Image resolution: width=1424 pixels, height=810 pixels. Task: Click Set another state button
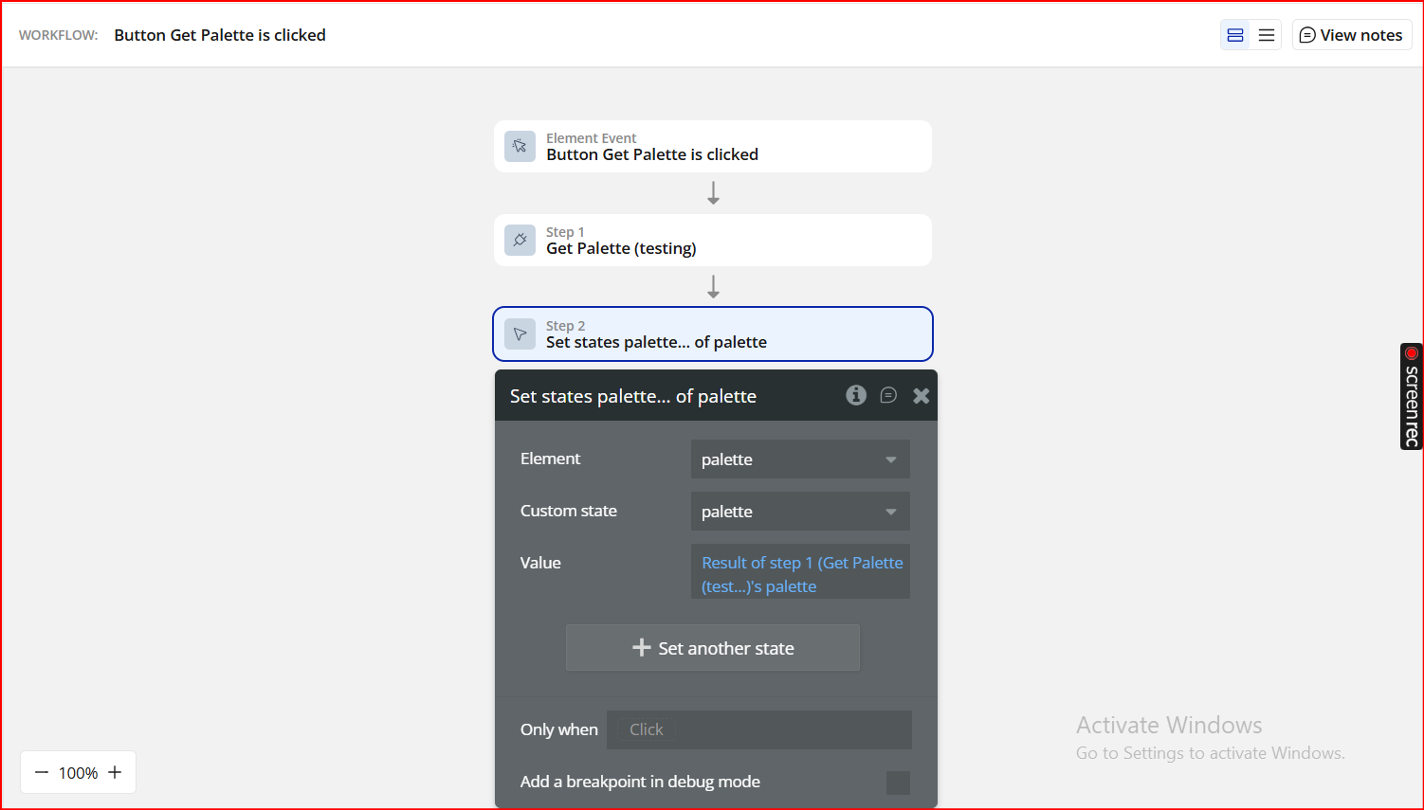pos(713,648)
